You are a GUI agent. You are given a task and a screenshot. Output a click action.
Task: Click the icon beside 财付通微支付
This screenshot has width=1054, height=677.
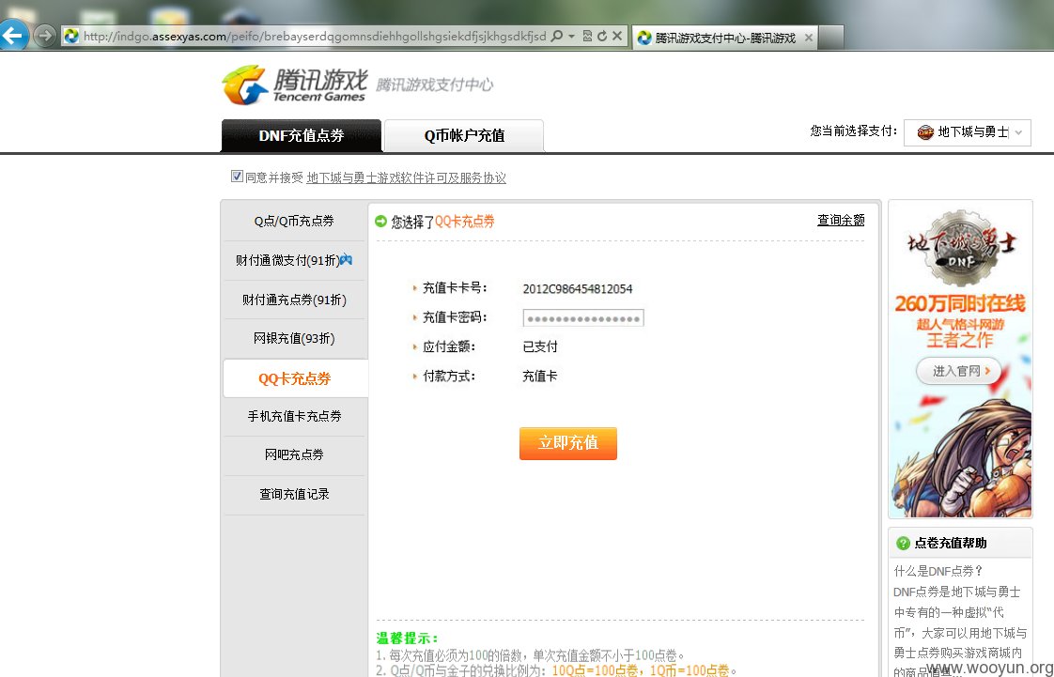click(x=346, y=259)
